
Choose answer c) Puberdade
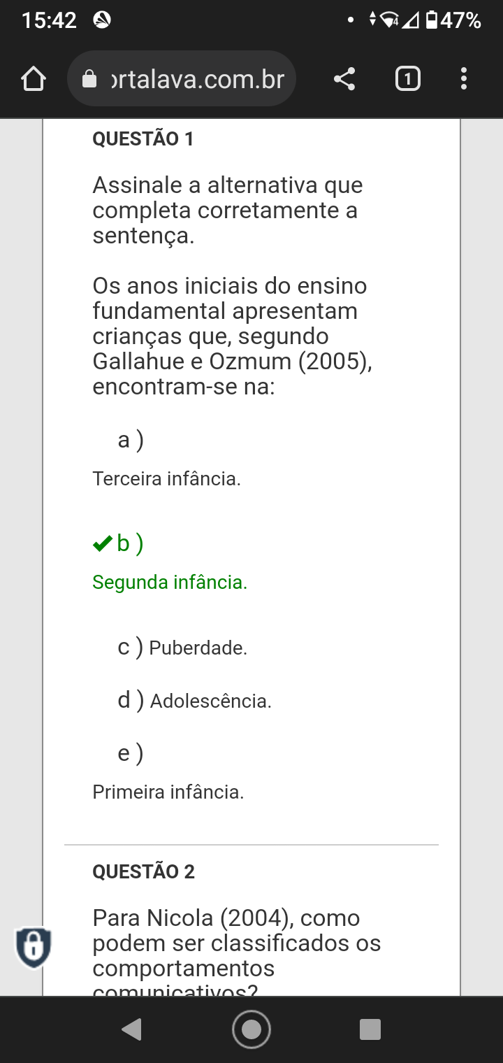click(198, 648)
